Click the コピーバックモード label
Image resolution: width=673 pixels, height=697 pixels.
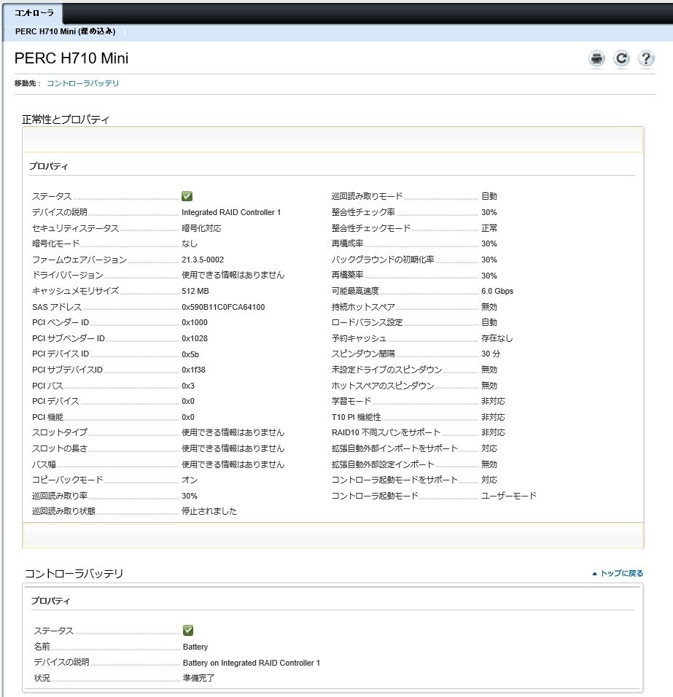[x=68, y=480]
